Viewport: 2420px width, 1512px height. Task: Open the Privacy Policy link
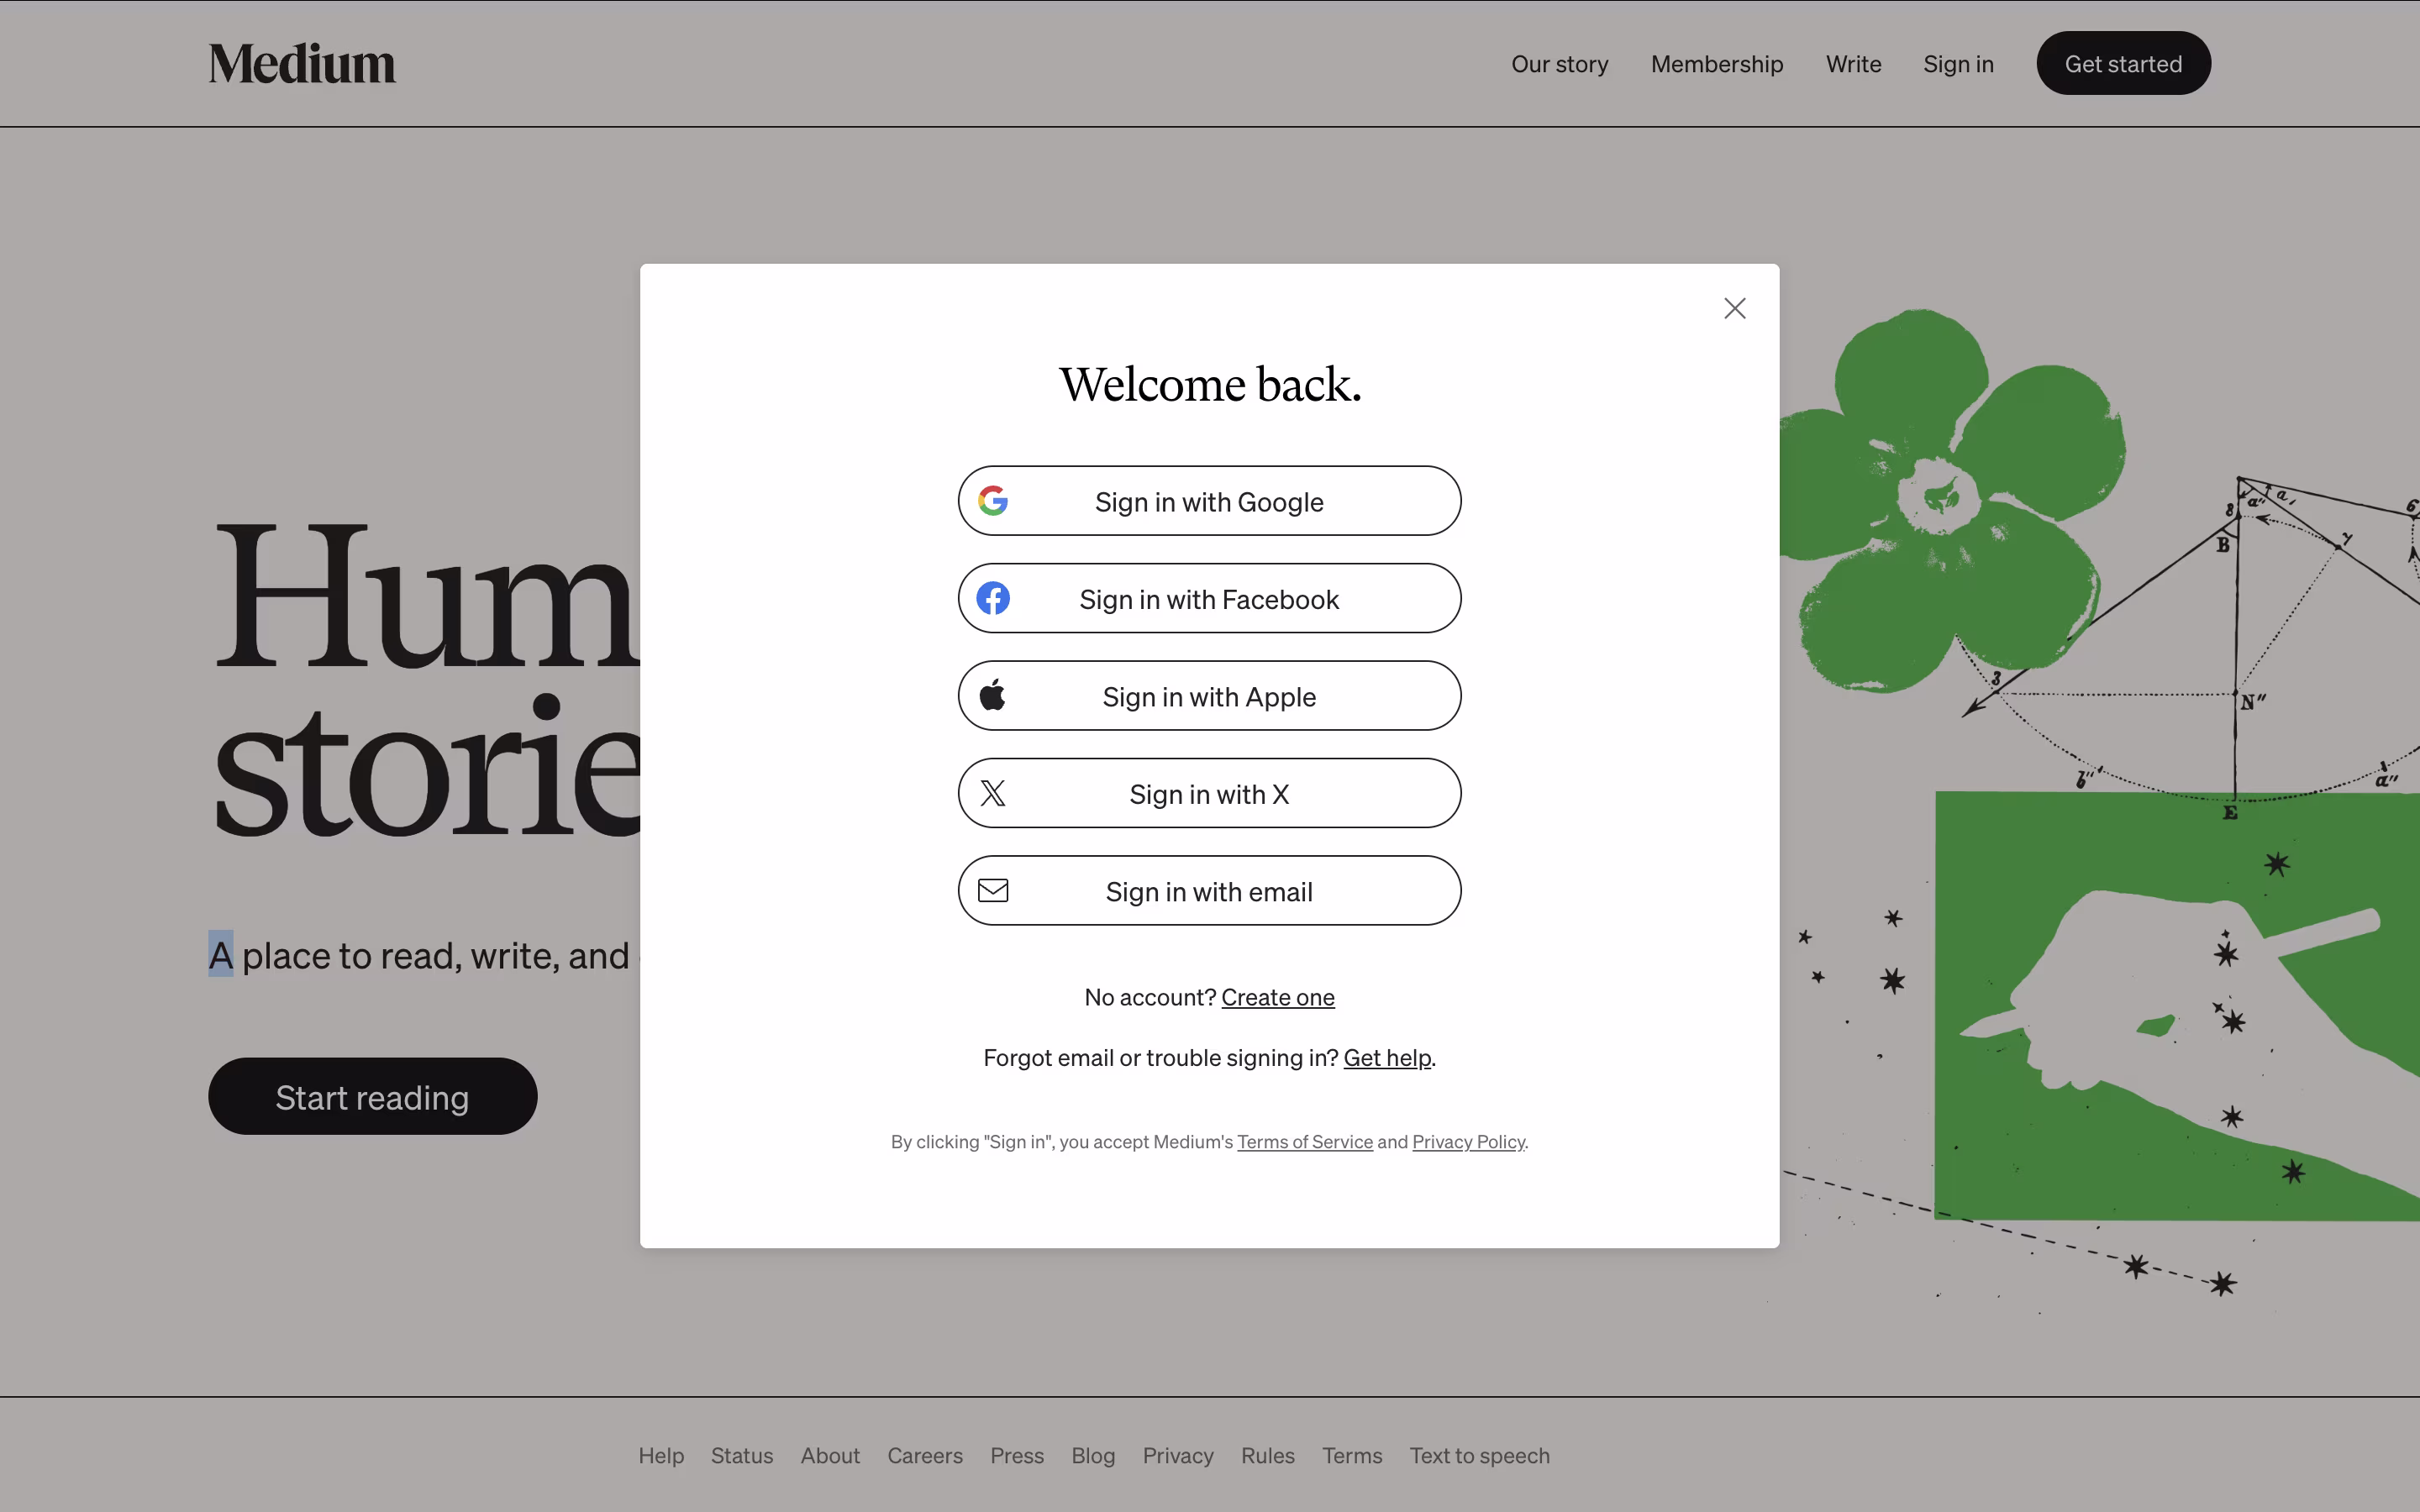(1467, 1141)
